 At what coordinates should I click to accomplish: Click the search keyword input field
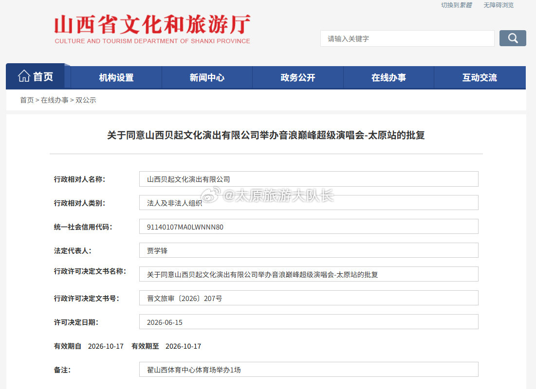coord(407,38)
